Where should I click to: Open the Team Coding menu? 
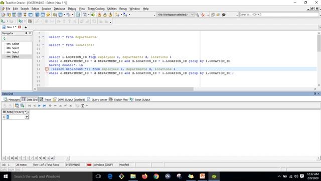pyautogui.click(x=96, y=9)
